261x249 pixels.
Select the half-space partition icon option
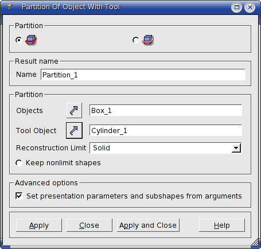[148, 40]
